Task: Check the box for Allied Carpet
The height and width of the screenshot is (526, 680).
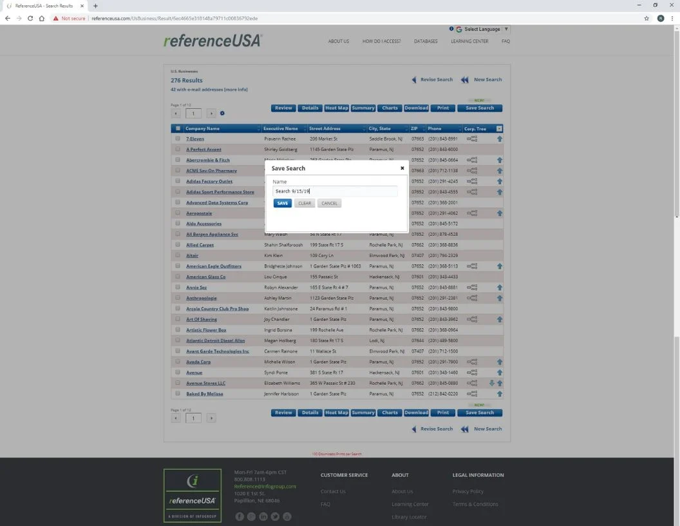Action: tap(178, 244)
